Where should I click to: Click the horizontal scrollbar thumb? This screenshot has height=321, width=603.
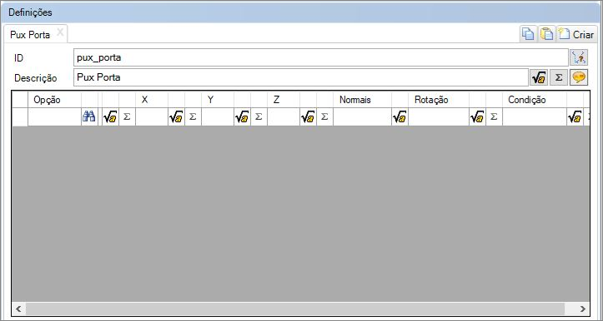pos(295,309)
